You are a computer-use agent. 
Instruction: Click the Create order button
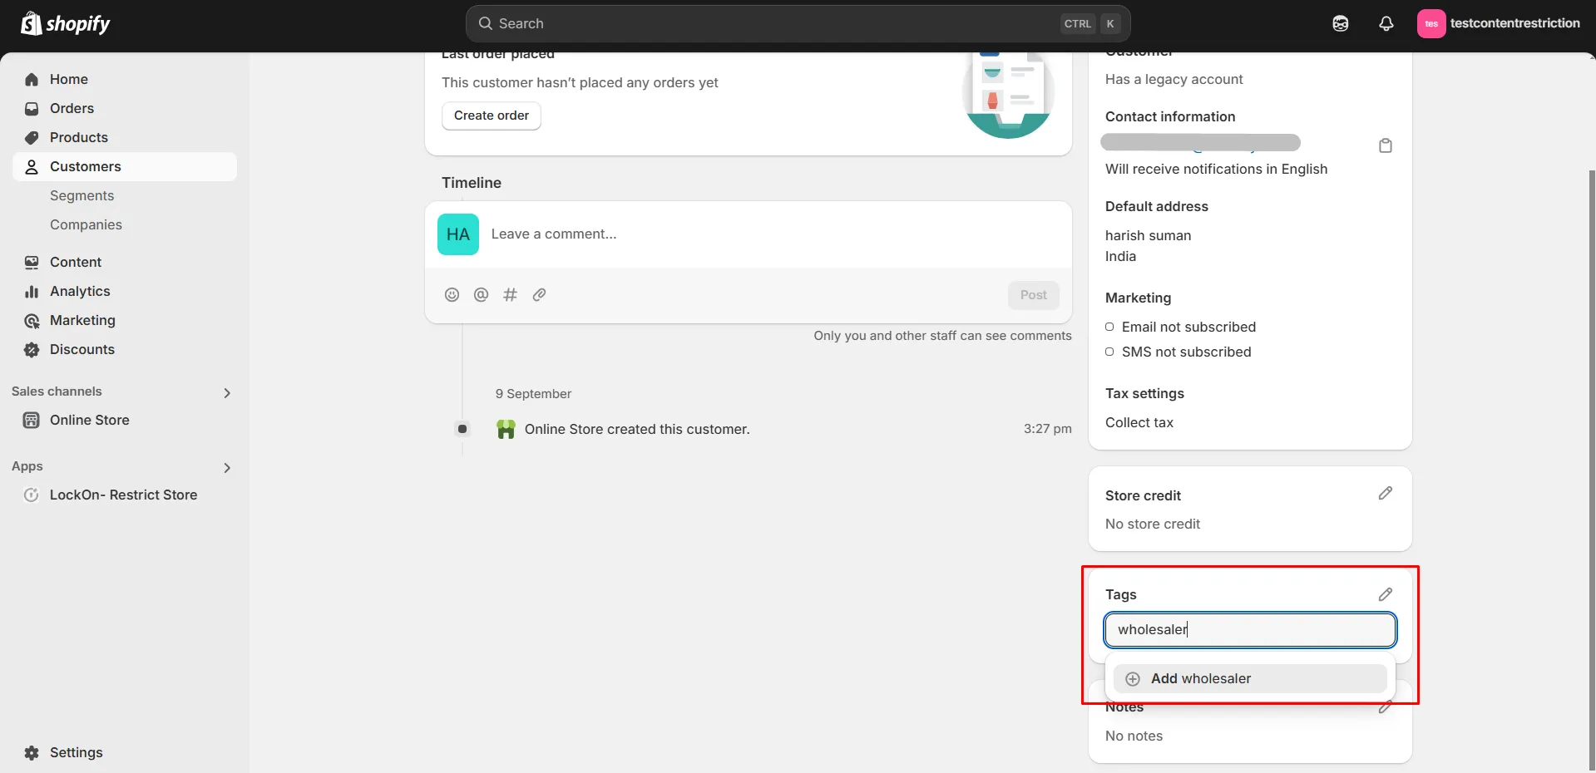click(492, 116)
